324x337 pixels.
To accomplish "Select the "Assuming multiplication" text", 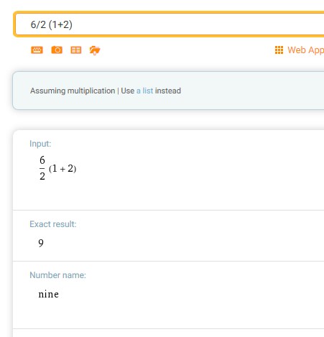I will pos(73,91).
